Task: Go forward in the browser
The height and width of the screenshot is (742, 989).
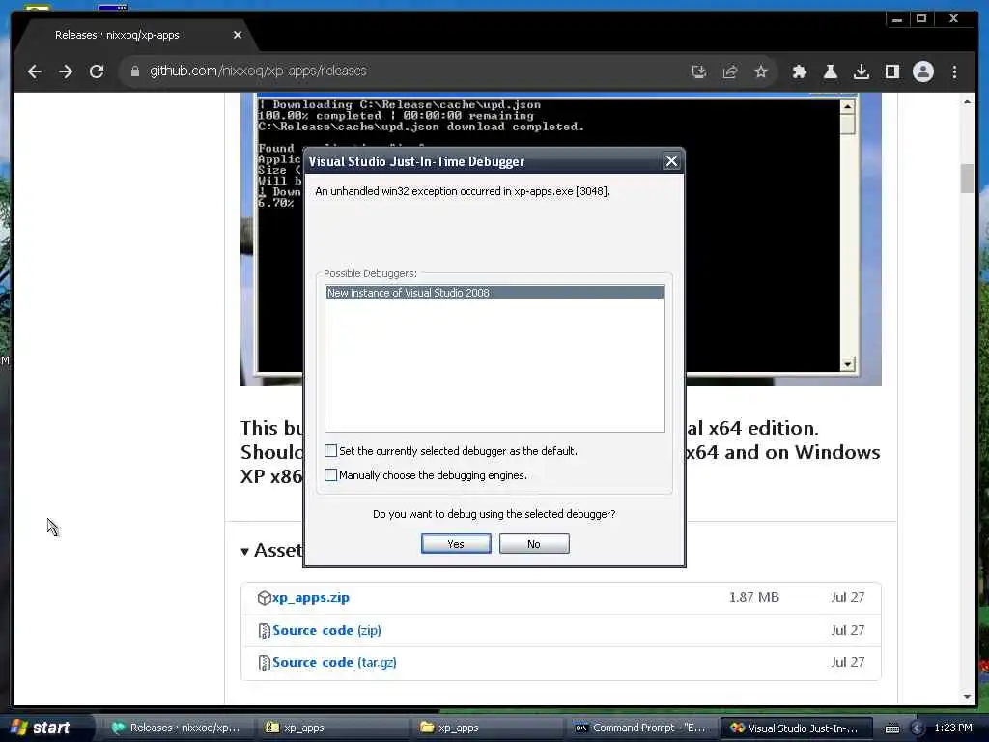Action: pos(66,71)
